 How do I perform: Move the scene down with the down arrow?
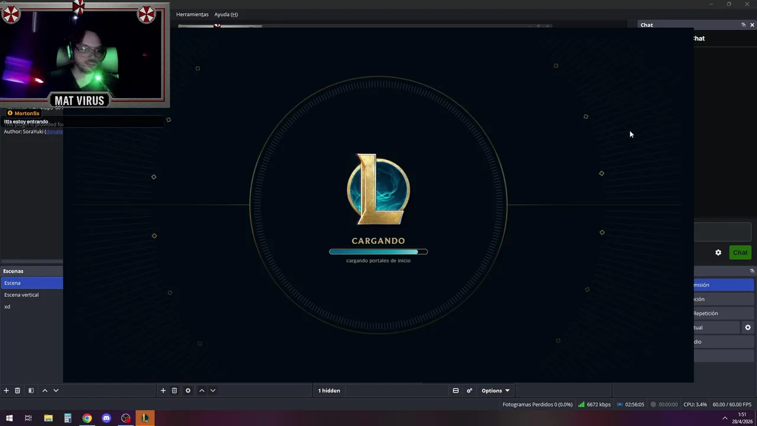[56, 390]
